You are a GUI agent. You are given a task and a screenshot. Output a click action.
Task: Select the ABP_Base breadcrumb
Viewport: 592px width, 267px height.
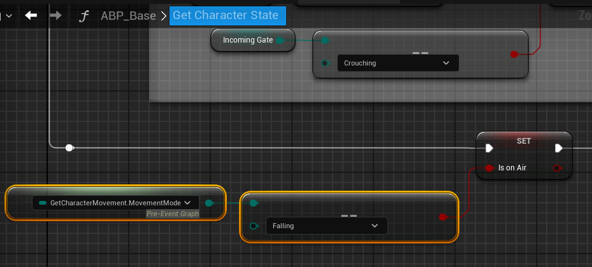coord(128,16)
